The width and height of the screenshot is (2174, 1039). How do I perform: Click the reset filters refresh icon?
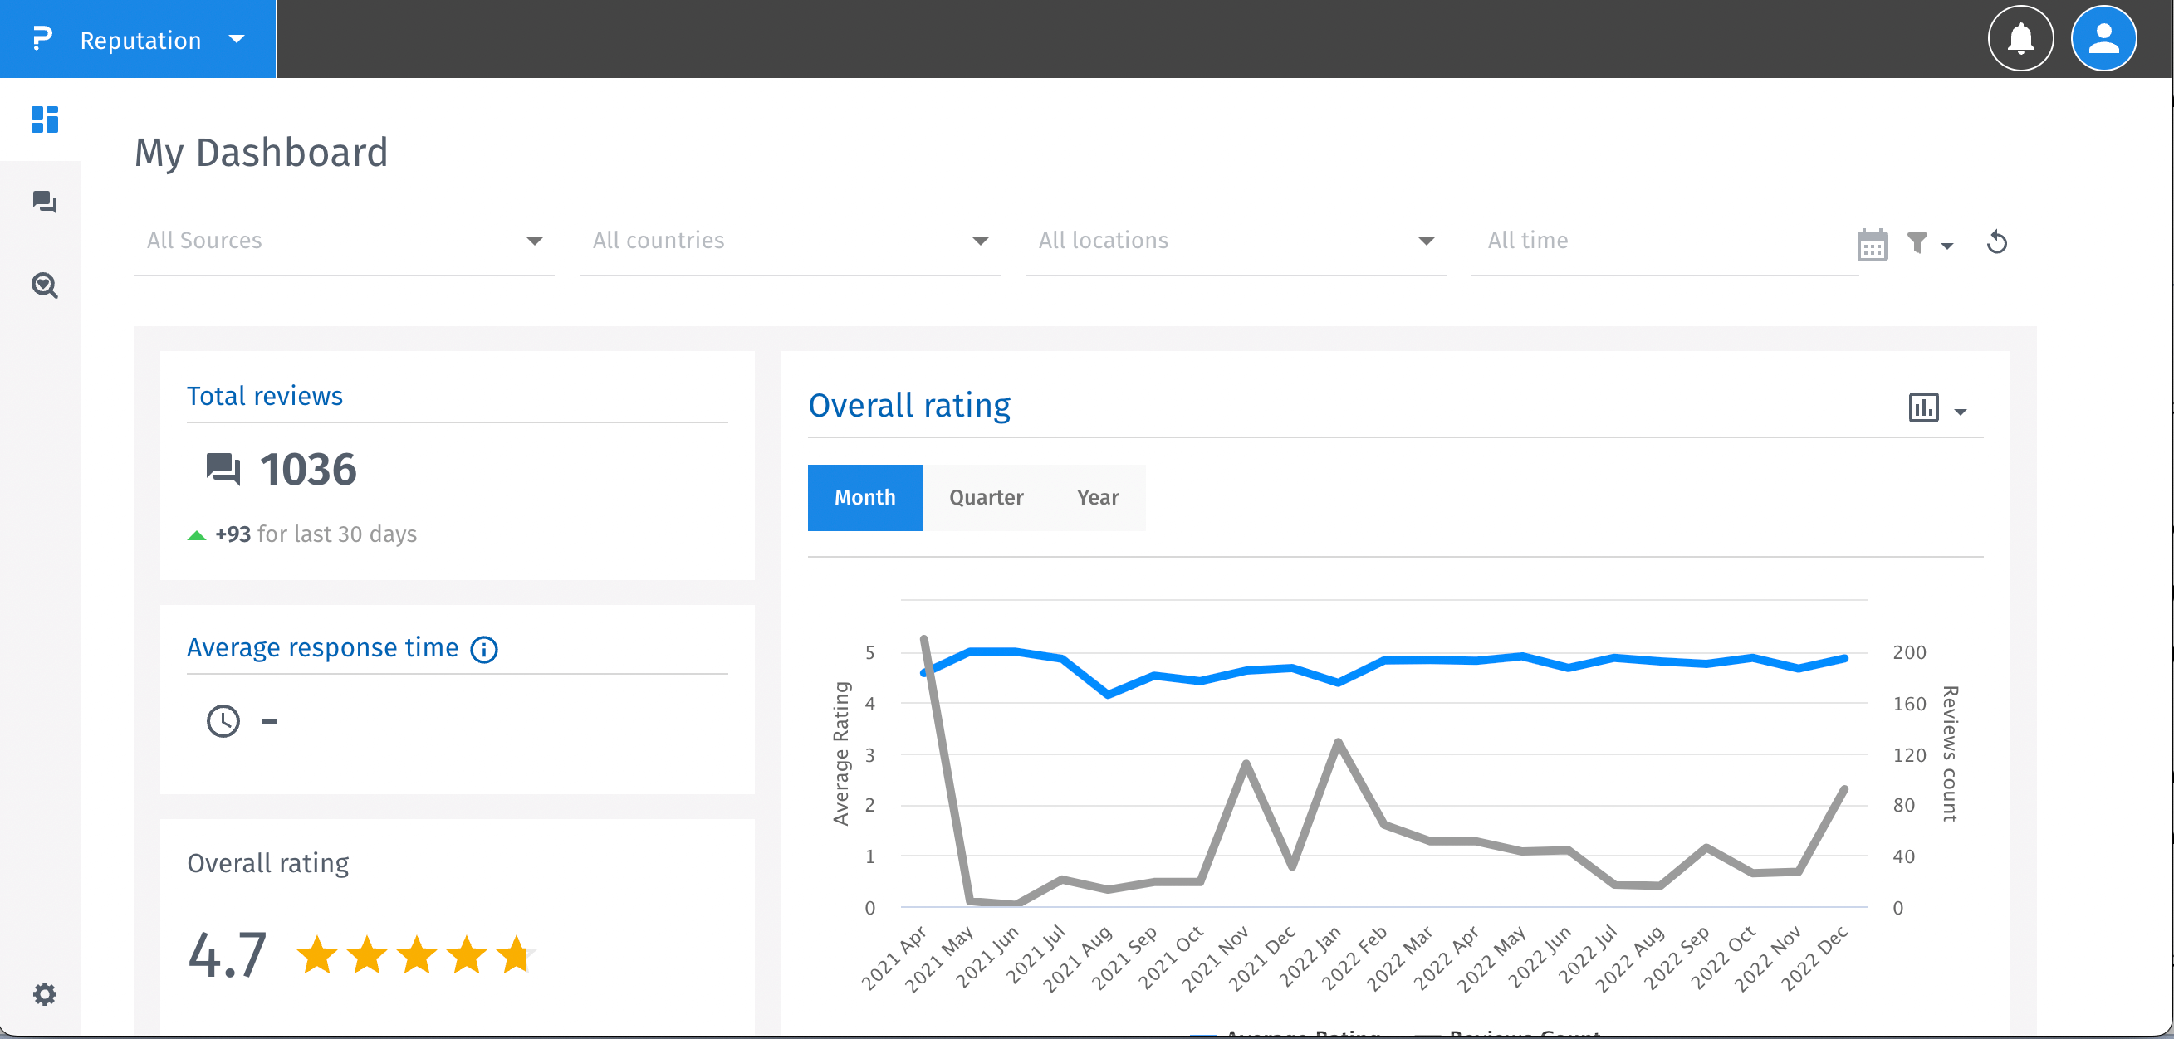point(1996,243)
